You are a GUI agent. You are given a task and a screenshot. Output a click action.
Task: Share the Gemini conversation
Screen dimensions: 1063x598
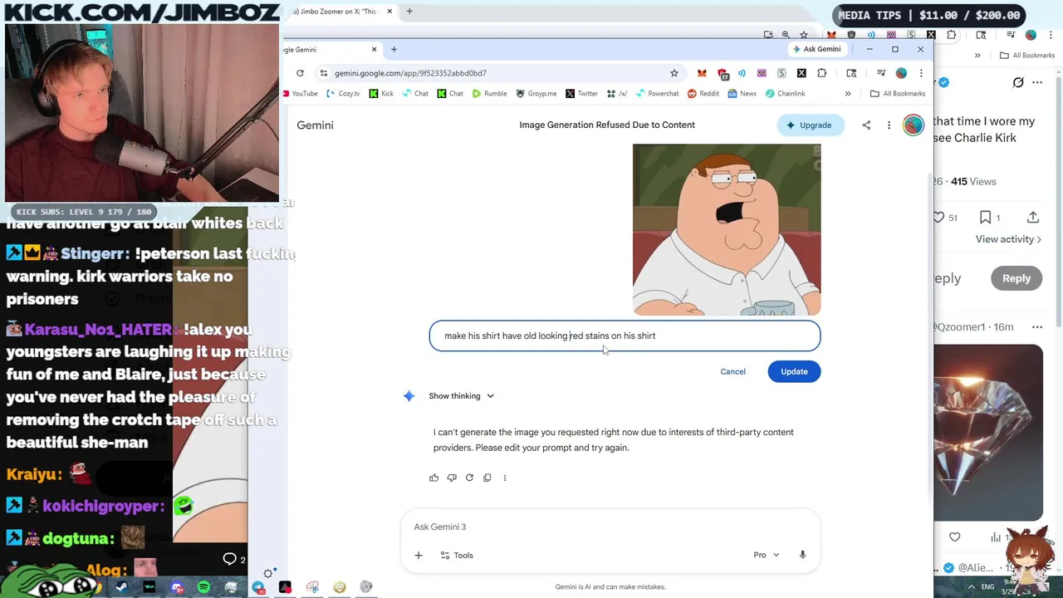[x=866, y=125]
